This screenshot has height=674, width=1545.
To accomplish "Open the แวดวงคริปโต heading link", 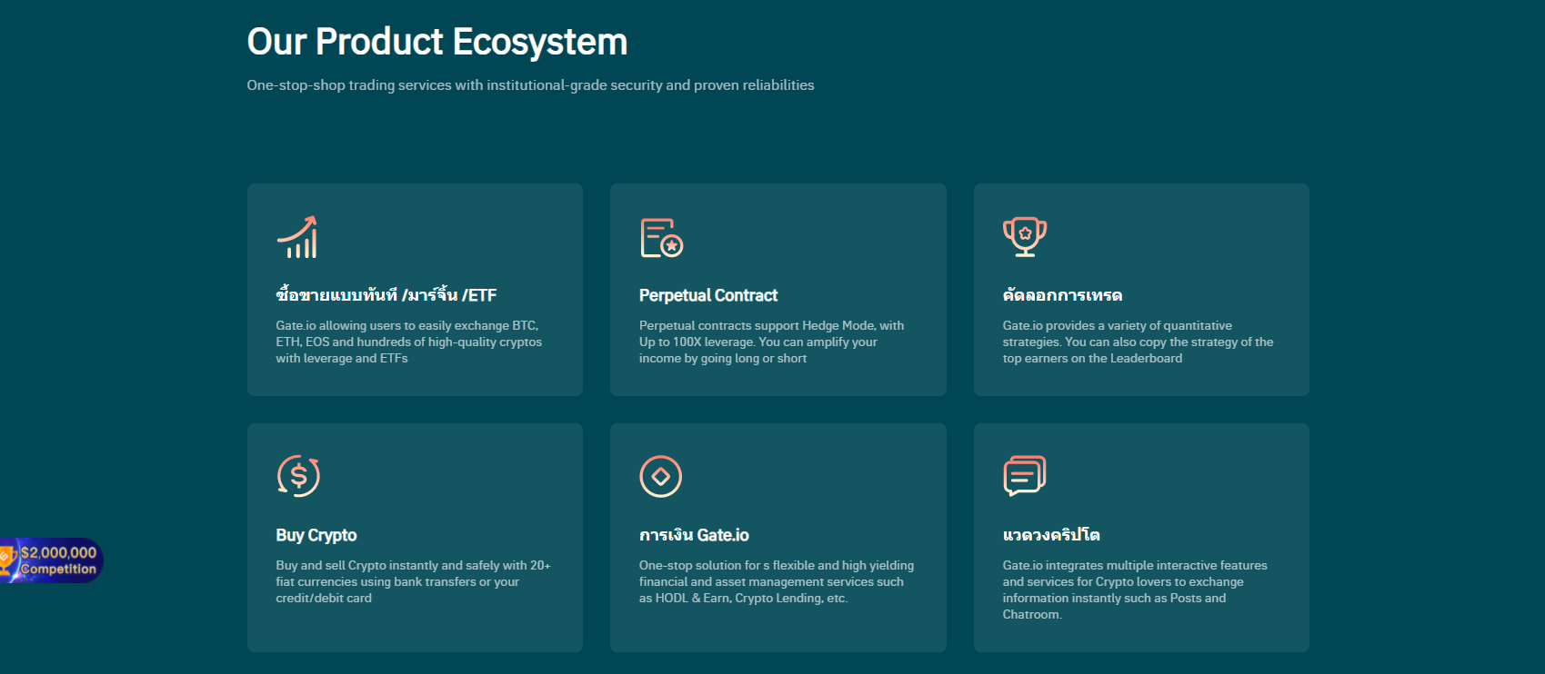I will click(1051, 535).
